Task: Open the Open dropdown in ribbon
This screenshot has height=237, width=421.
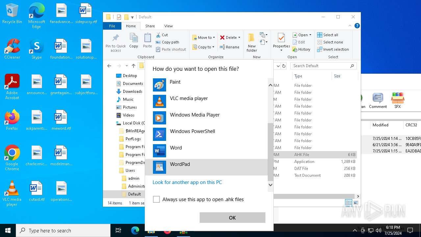Action: tap(302, 35)
